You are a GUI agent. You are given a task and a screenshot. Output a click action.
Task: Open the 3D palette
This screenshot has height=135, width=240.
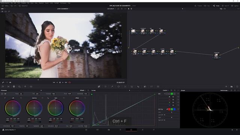(x=158, y=87)
